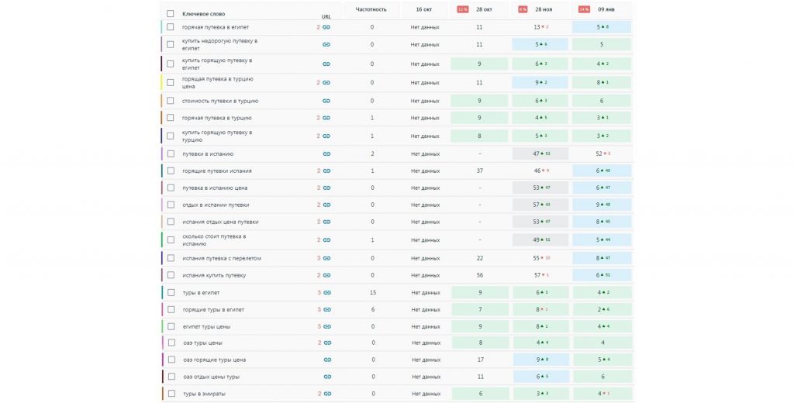Open URL icon for 'стоимость путевки в турцию'
794x403 pixels.
(x=326, y=101)
